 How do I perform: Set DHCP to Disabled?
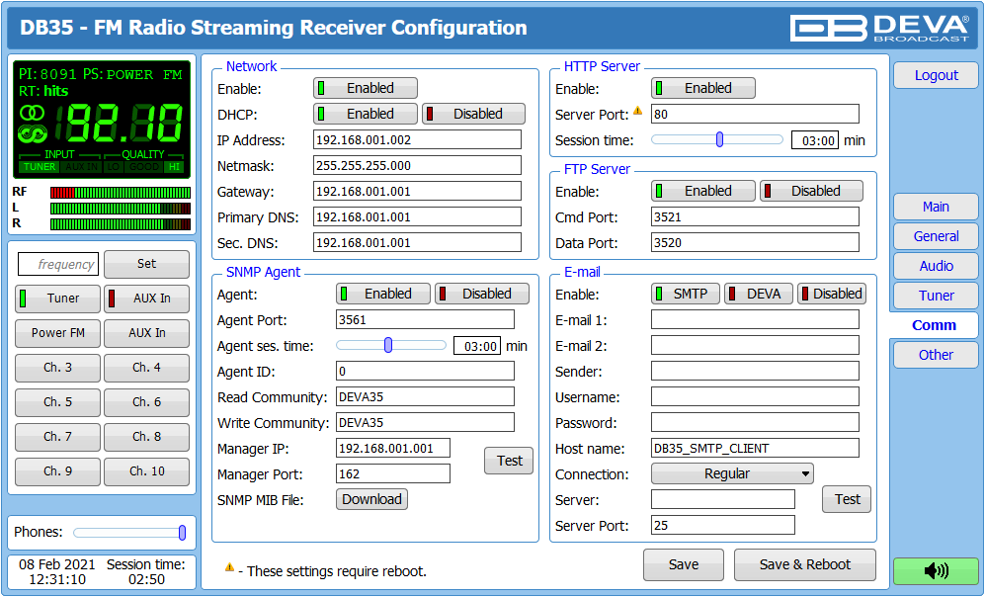coord(473,114)
